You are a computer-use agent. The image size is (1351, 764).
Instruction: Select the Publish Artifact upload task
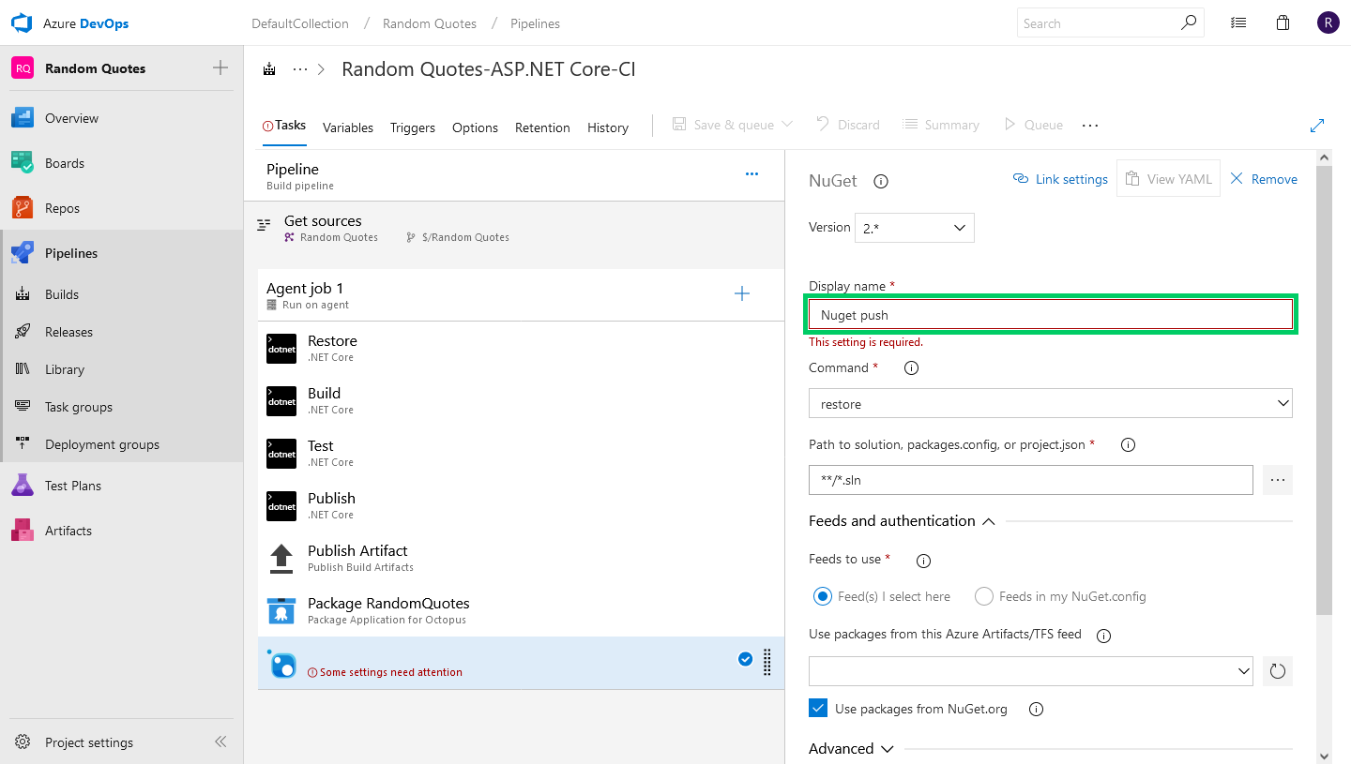coord(521,559)
